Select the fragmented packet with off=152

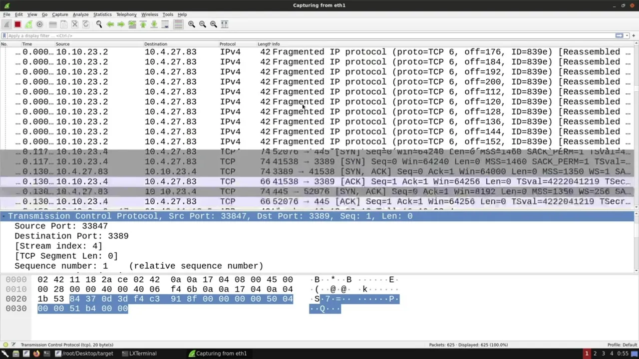(x=317, y=142)
